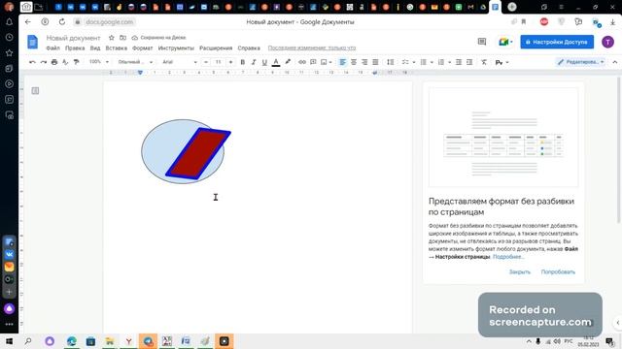This screenshot has width=622, height=349.
Task: Open the text color picker
Action: click(x=276, y=62)
